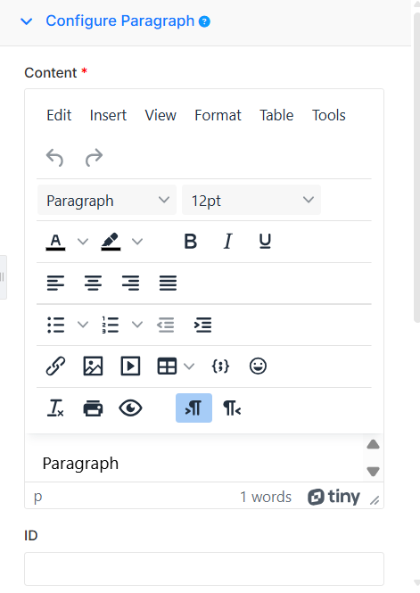
Task: Switch to right-to-left text direction
Action: 232,408
